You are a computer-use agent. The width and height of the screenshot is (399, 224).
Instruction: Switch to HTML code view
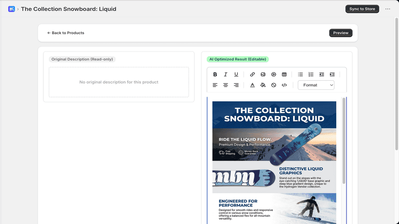pyautogui.click(x=284, y=85)
